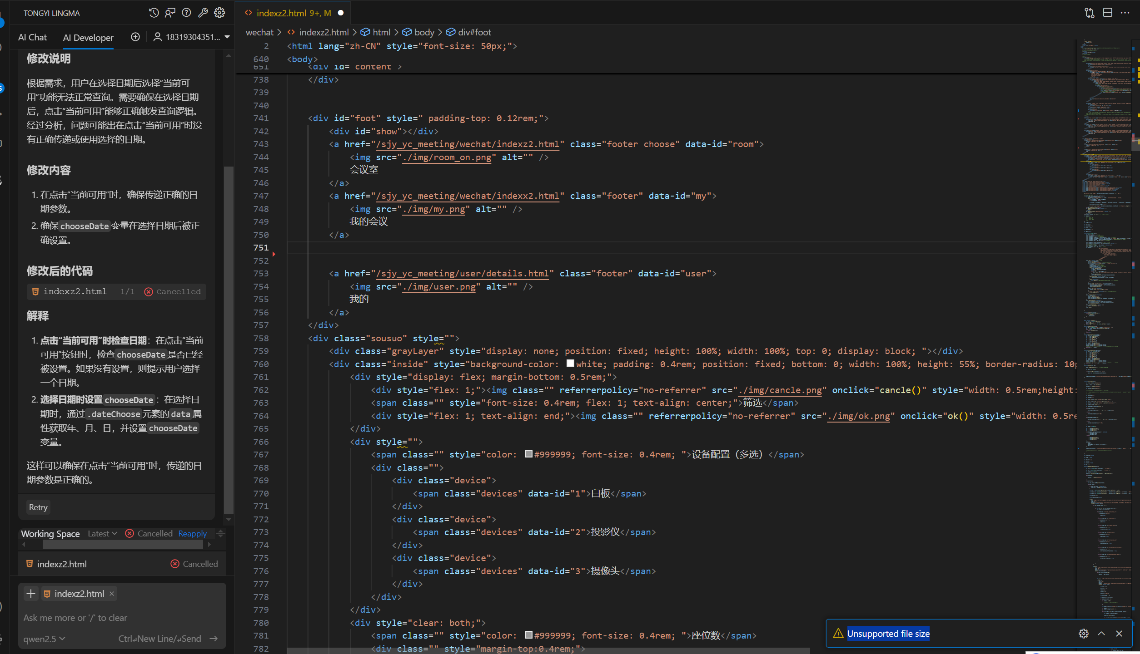The image size is (1140, 654).
Task: Click the Retry button
Action: click(38, 507)
